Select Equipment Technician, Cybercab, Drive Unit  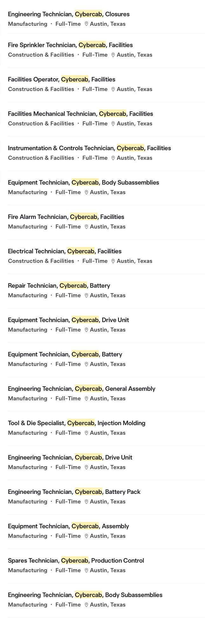pyautogui.click(x=68, y=320)
